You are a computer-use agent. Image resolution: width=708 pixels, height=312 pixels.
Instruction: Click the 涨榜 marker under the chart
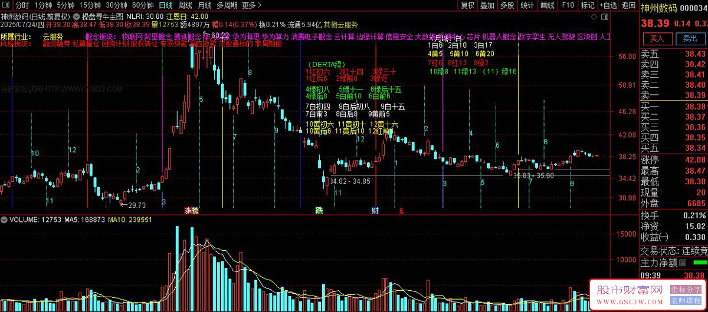tap(191, 210)
